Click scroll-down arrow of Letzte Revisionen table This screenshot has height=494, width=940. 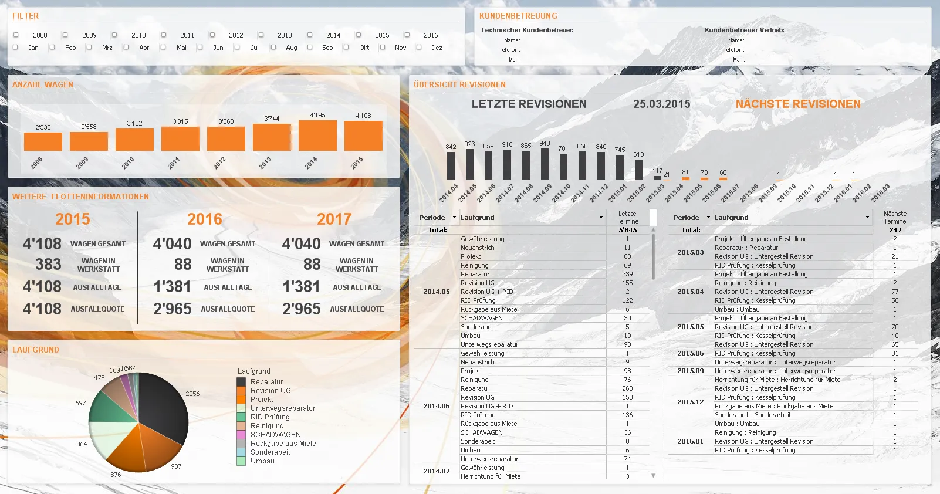coord(653,476)
